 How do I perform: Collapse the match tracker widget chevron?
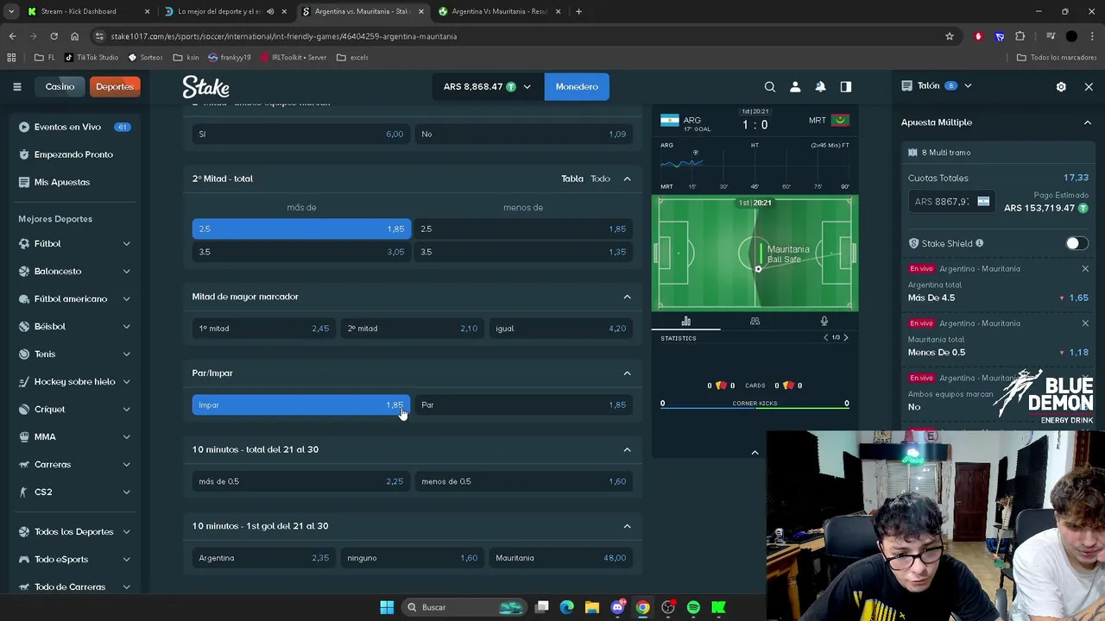click(755, 452)
